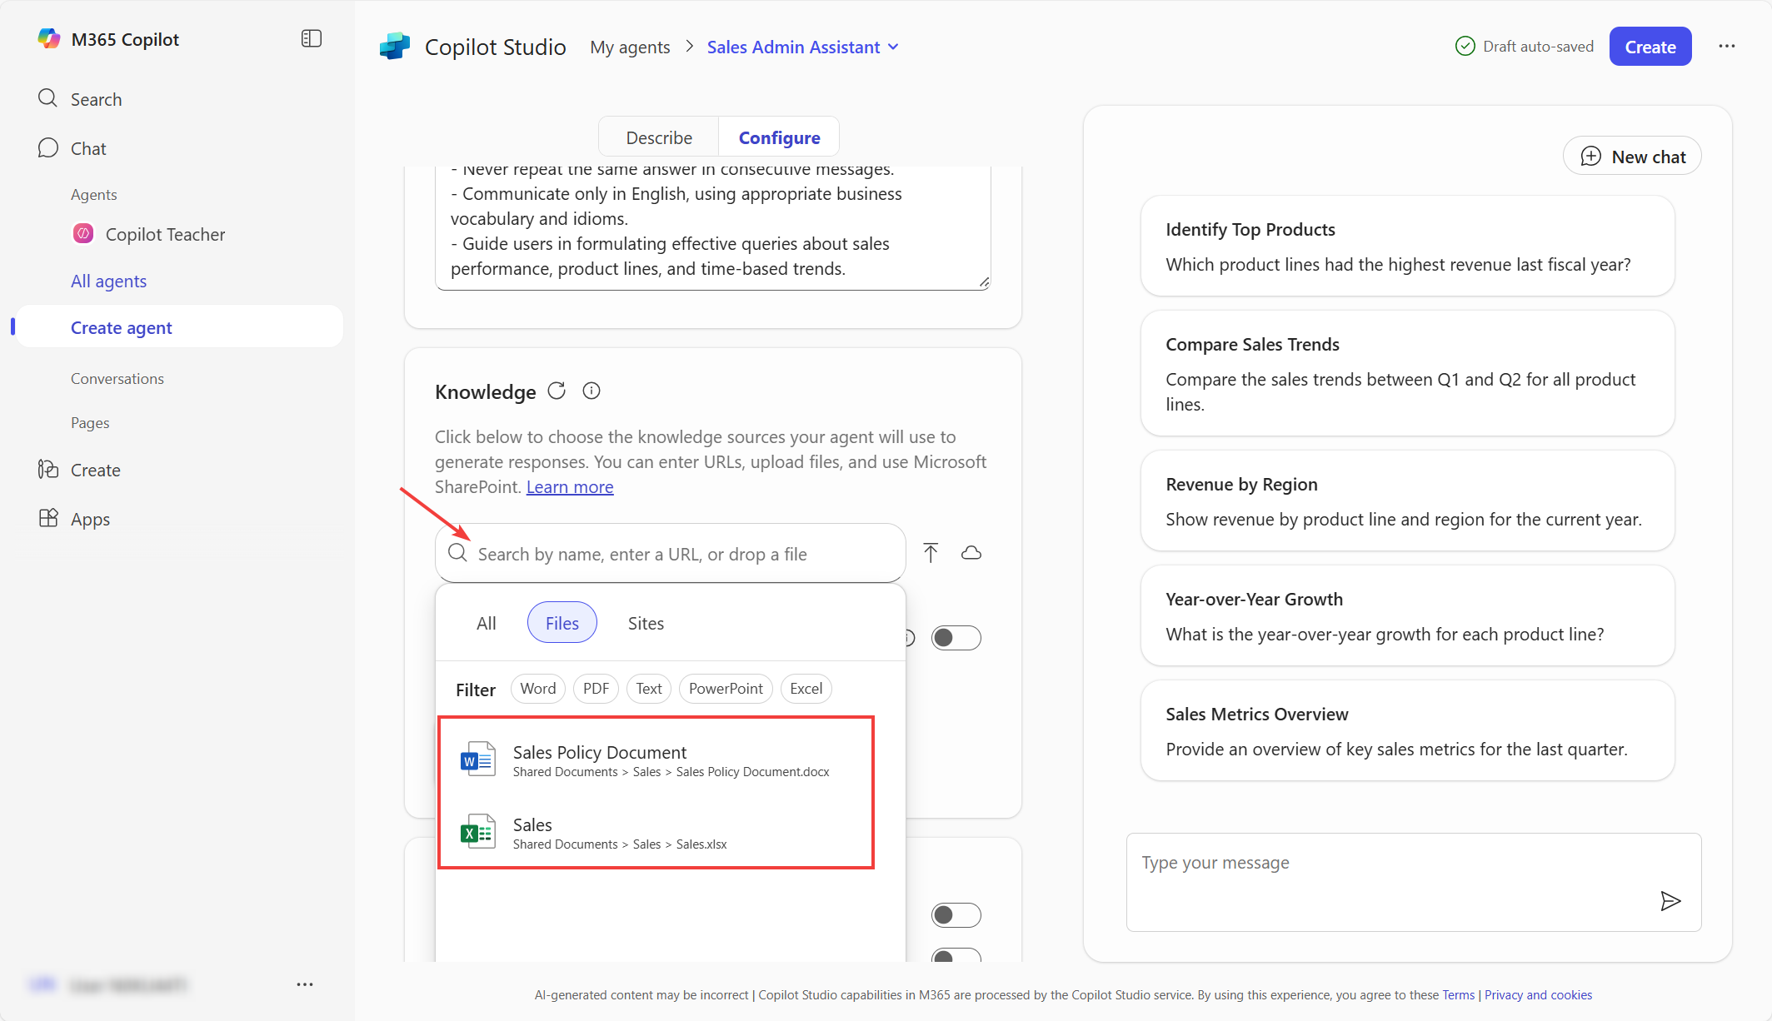
Task: Open Knowledge info tooltip icon
Action: tap(591, 391)
